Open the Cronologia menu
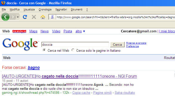This screenshot has width=175, height=97. [x=45, y=10]
